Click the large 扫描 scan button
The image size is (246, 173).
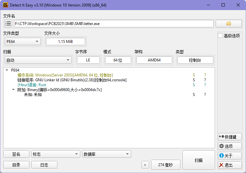pyautogui.click(x=198, y=160)
